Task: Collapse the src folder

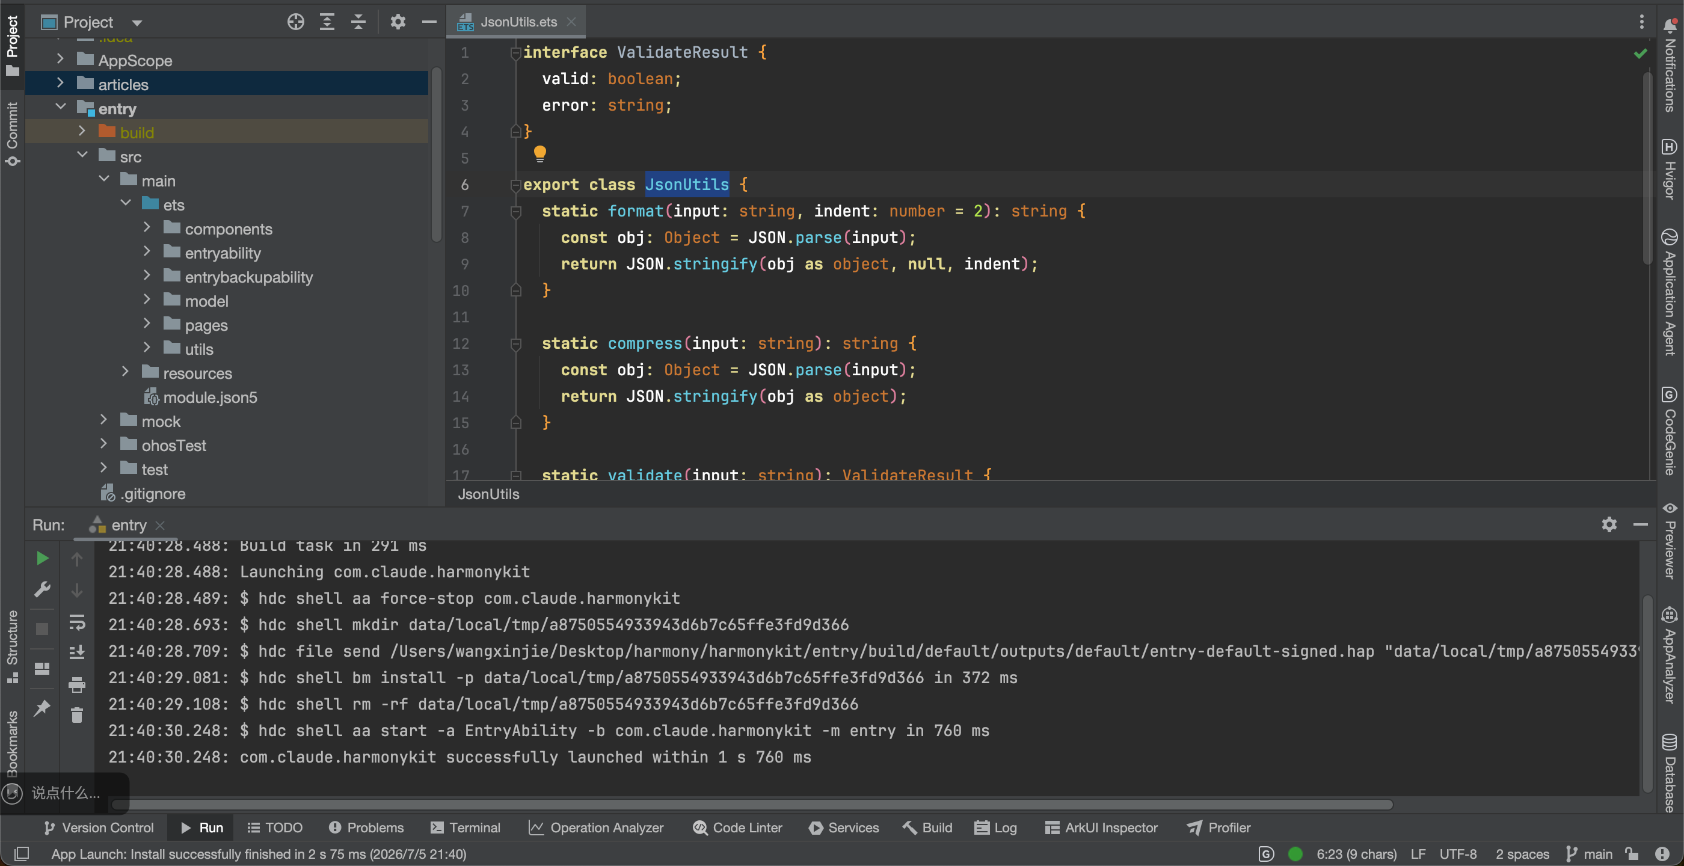Action: coord(82,156)
